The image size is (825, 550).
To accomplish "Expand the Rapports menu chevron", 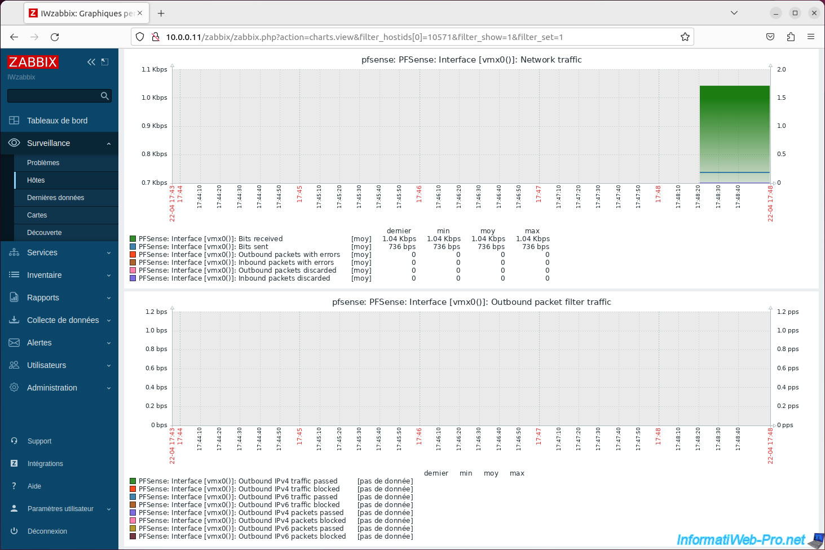I will [109, 298].
